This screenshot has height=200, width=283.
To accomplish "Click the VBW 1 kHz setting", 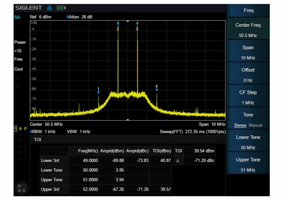I will [78, 131].
